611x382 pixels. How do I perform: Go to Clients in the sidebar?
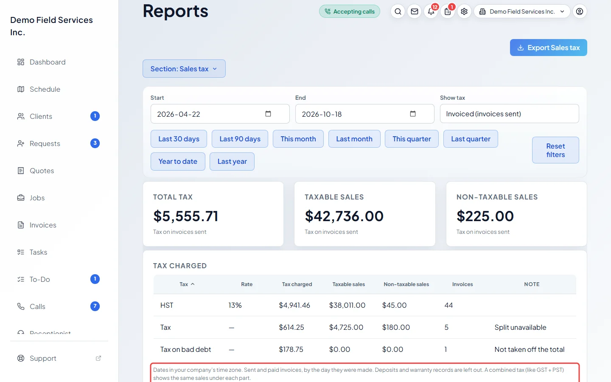pos(59,116)
